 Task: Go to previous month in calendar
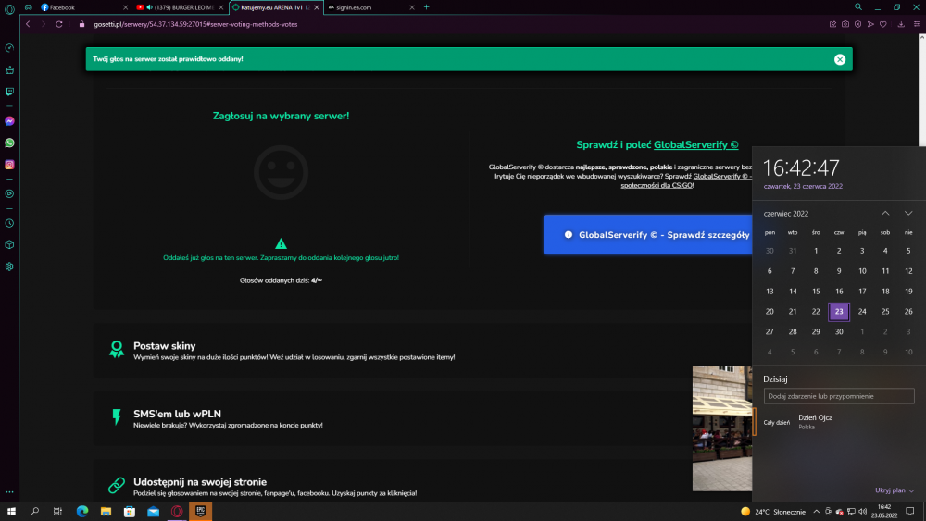(885, 213)
